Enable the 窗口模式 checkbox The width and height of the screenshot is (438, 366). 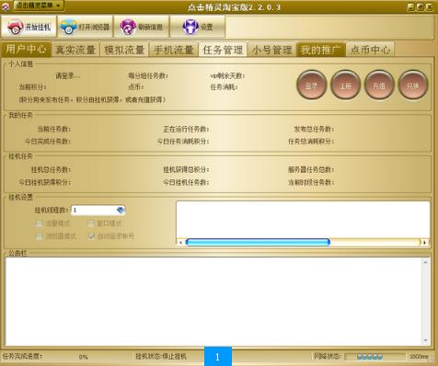coord(91,223)
